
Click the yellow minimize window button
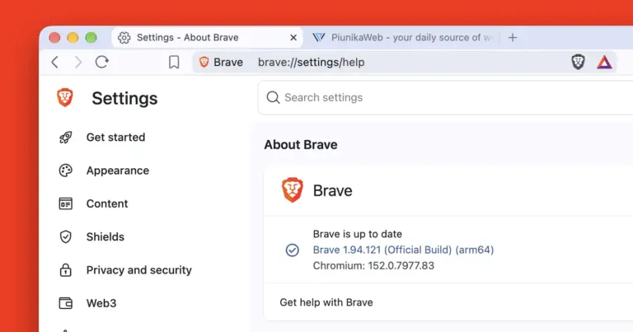click(x=73, y=38)
